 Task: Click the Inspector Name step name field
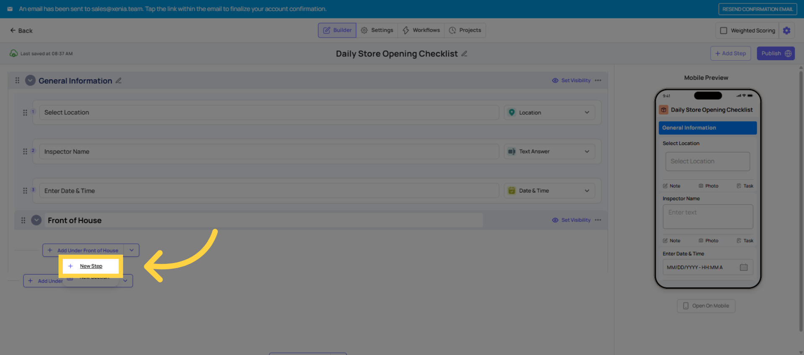pos(269,151)
